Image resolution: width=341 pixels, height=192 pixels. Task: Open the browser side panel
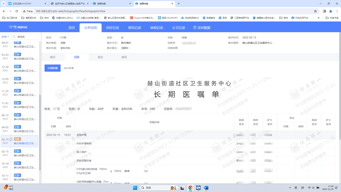click(x=324, y=11)
